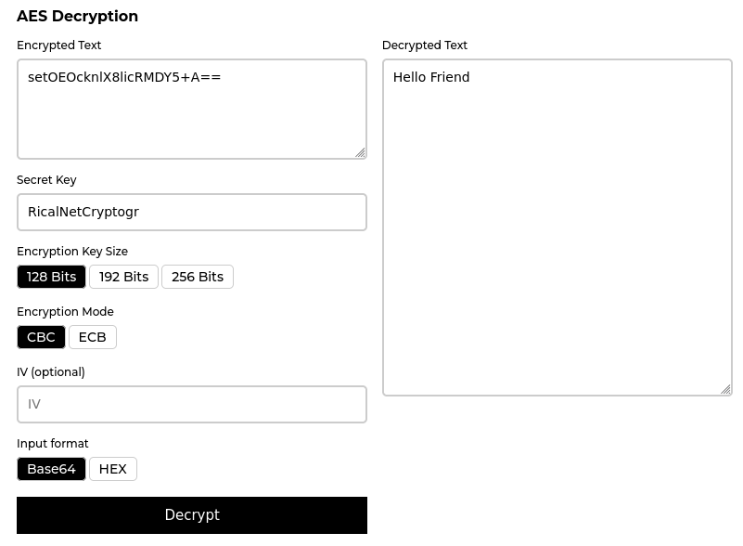Choose the 192 Bits key size
The width and height of the screenshot is (743, 546).
tap(123, 277)
